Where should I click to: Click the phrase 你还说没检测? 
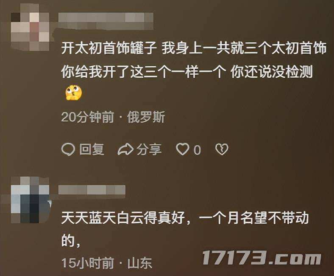coord(272,71)
